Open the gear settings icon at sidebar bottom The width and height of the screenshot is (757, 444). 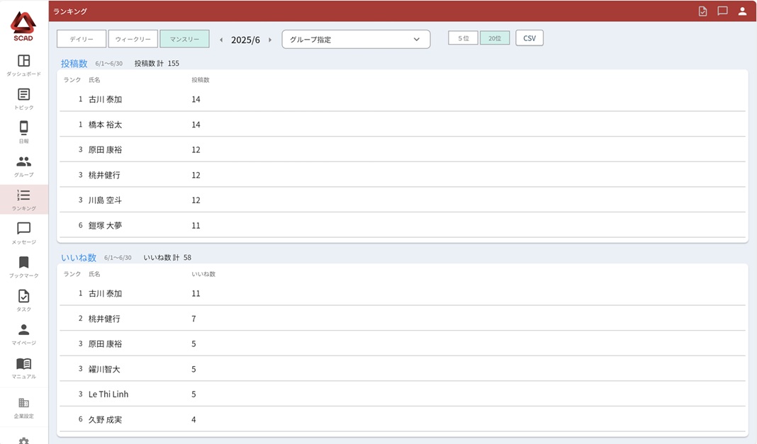click(x=23, y=440)
